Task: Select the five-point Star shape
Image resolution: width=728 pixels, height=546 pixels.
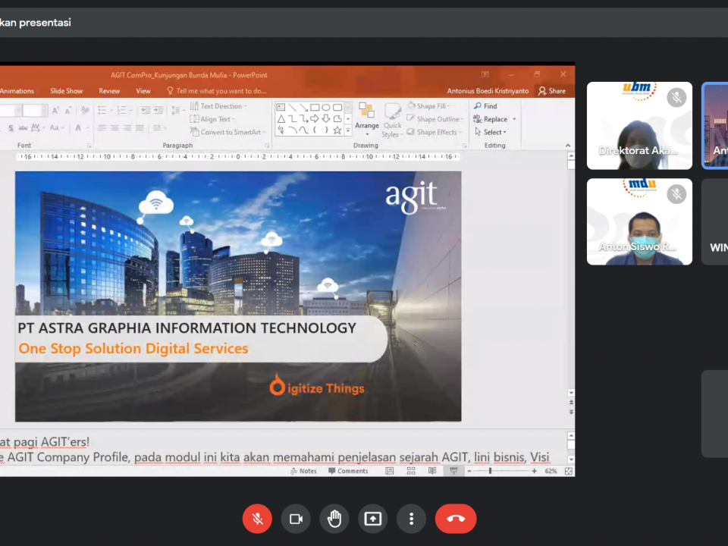Action: [x=337, y=130]
